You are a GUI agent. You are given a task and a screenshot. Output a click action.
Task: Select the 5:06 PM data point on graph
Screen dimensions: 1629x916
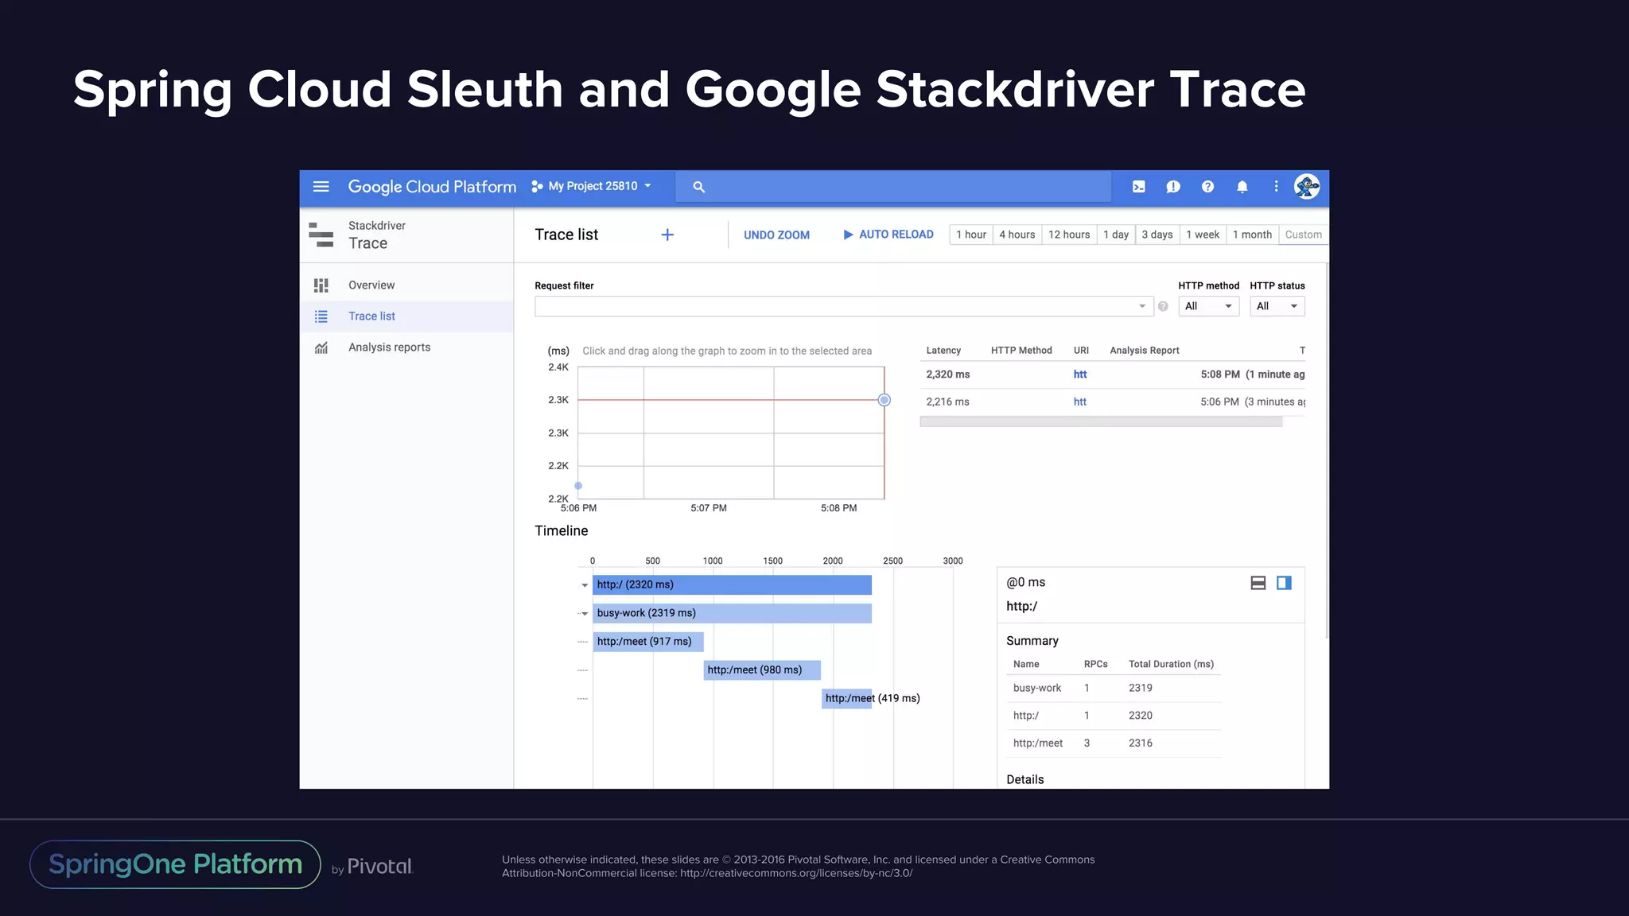pos(578,485)
